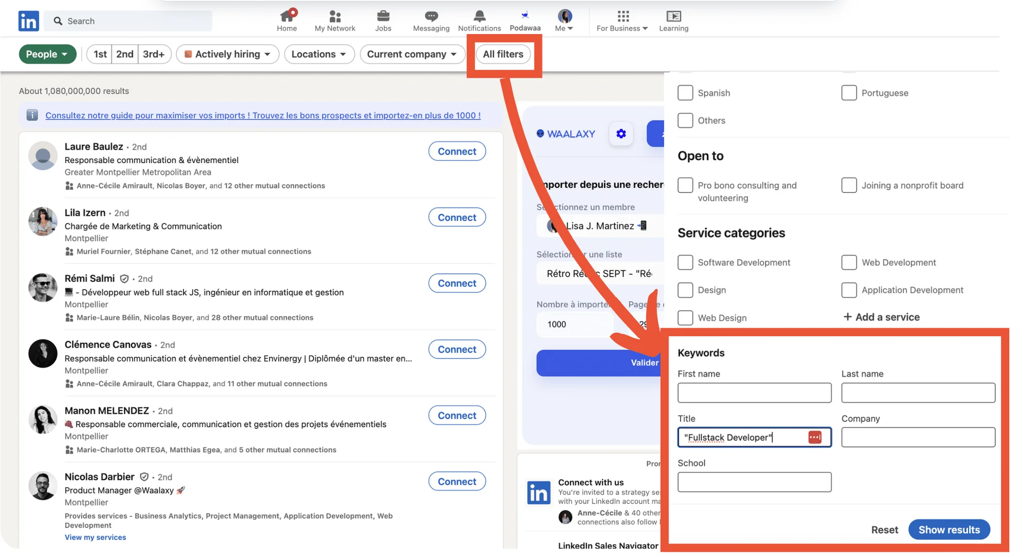Connect with Laure Baulez
This screenshot has width=1033, height=557.
click(457, 151)
